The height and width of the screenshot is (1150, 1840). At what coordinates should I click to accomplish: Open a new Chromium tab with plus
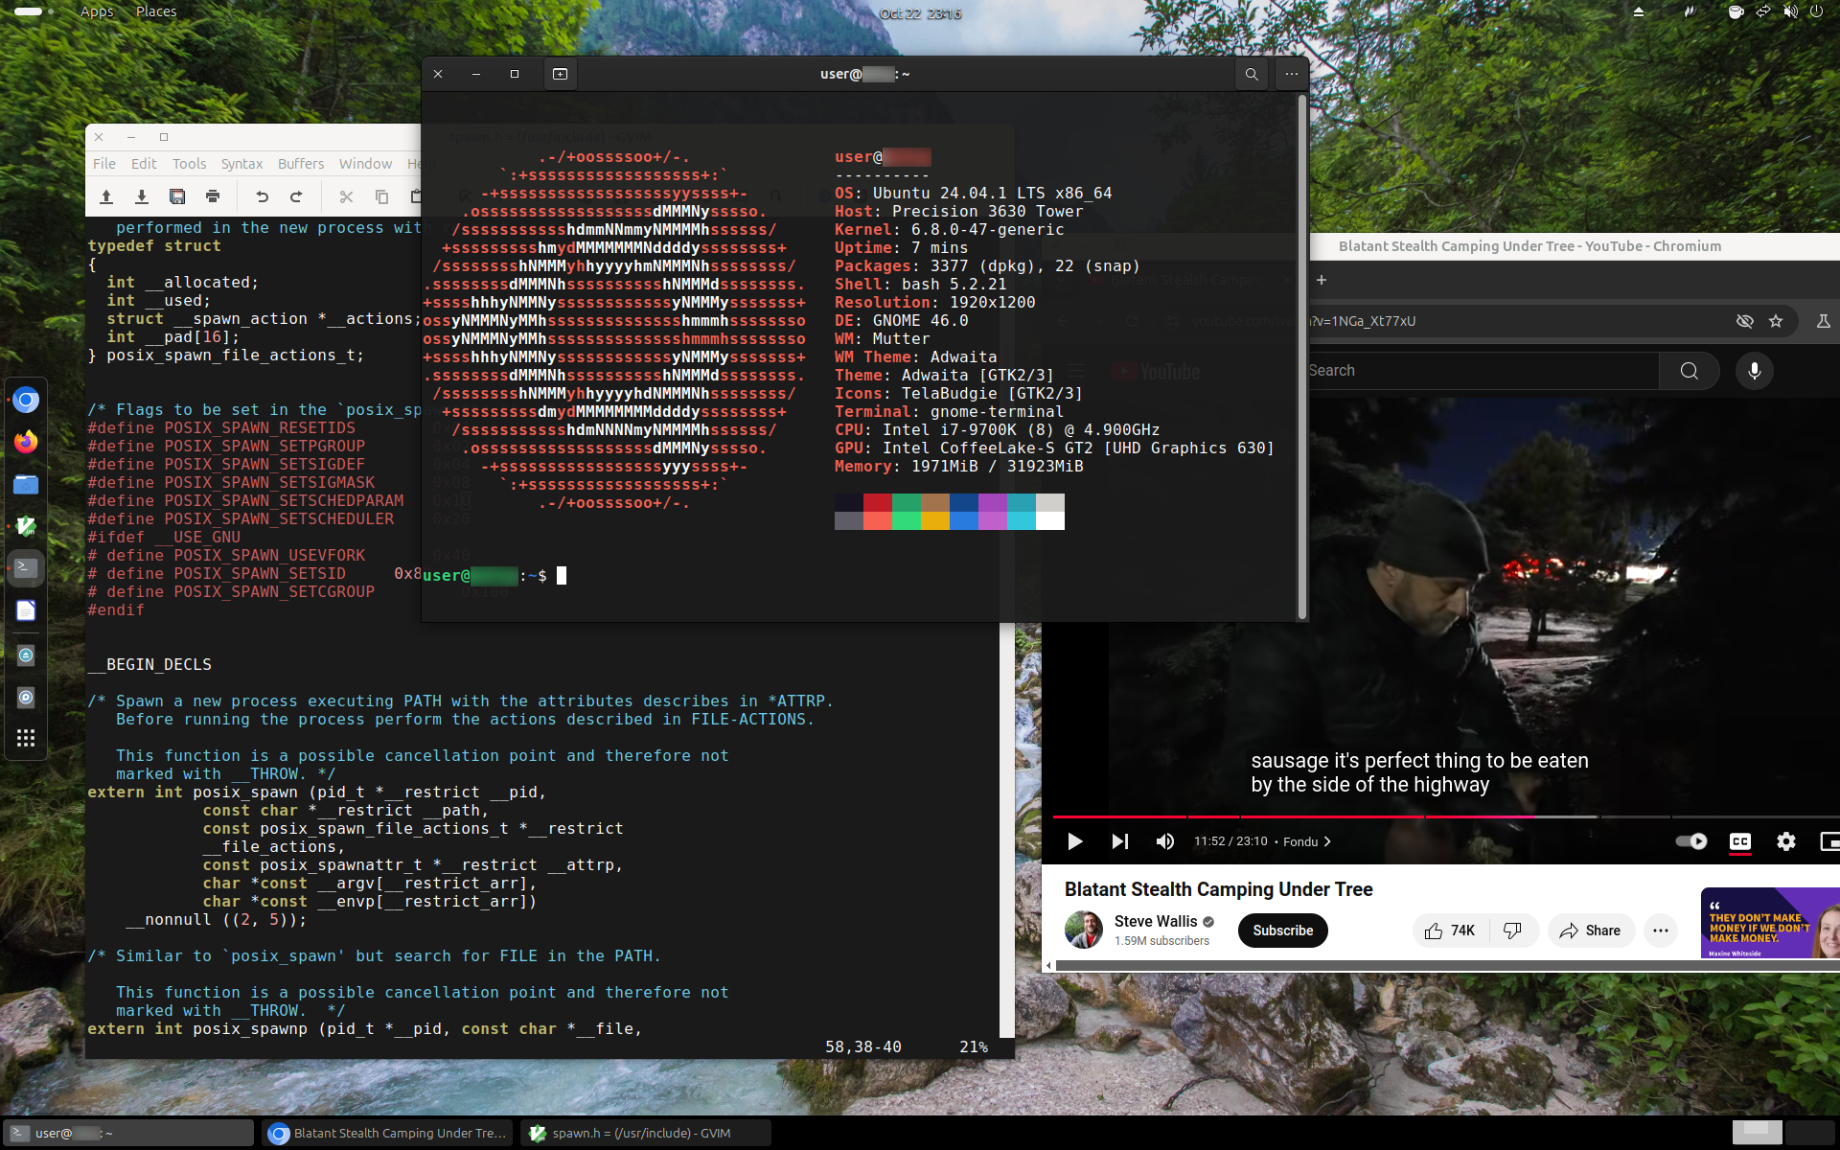(1322, 280)
